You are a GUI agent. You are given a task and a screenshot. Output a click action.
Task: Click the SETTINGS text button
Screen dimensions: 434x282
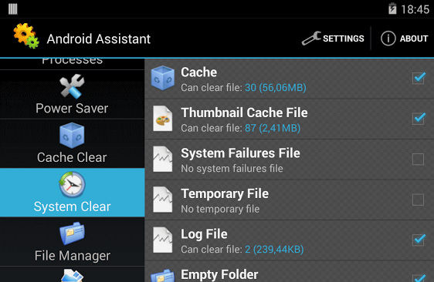pyautogui.click(x=344, y=39)
